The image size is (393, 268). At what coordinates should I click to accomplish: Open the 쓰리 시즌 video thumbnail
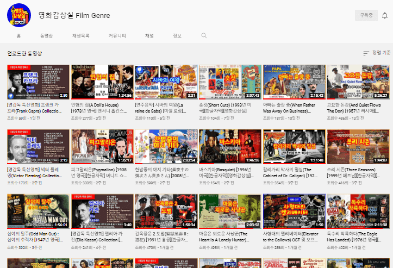tap(358, 147)
